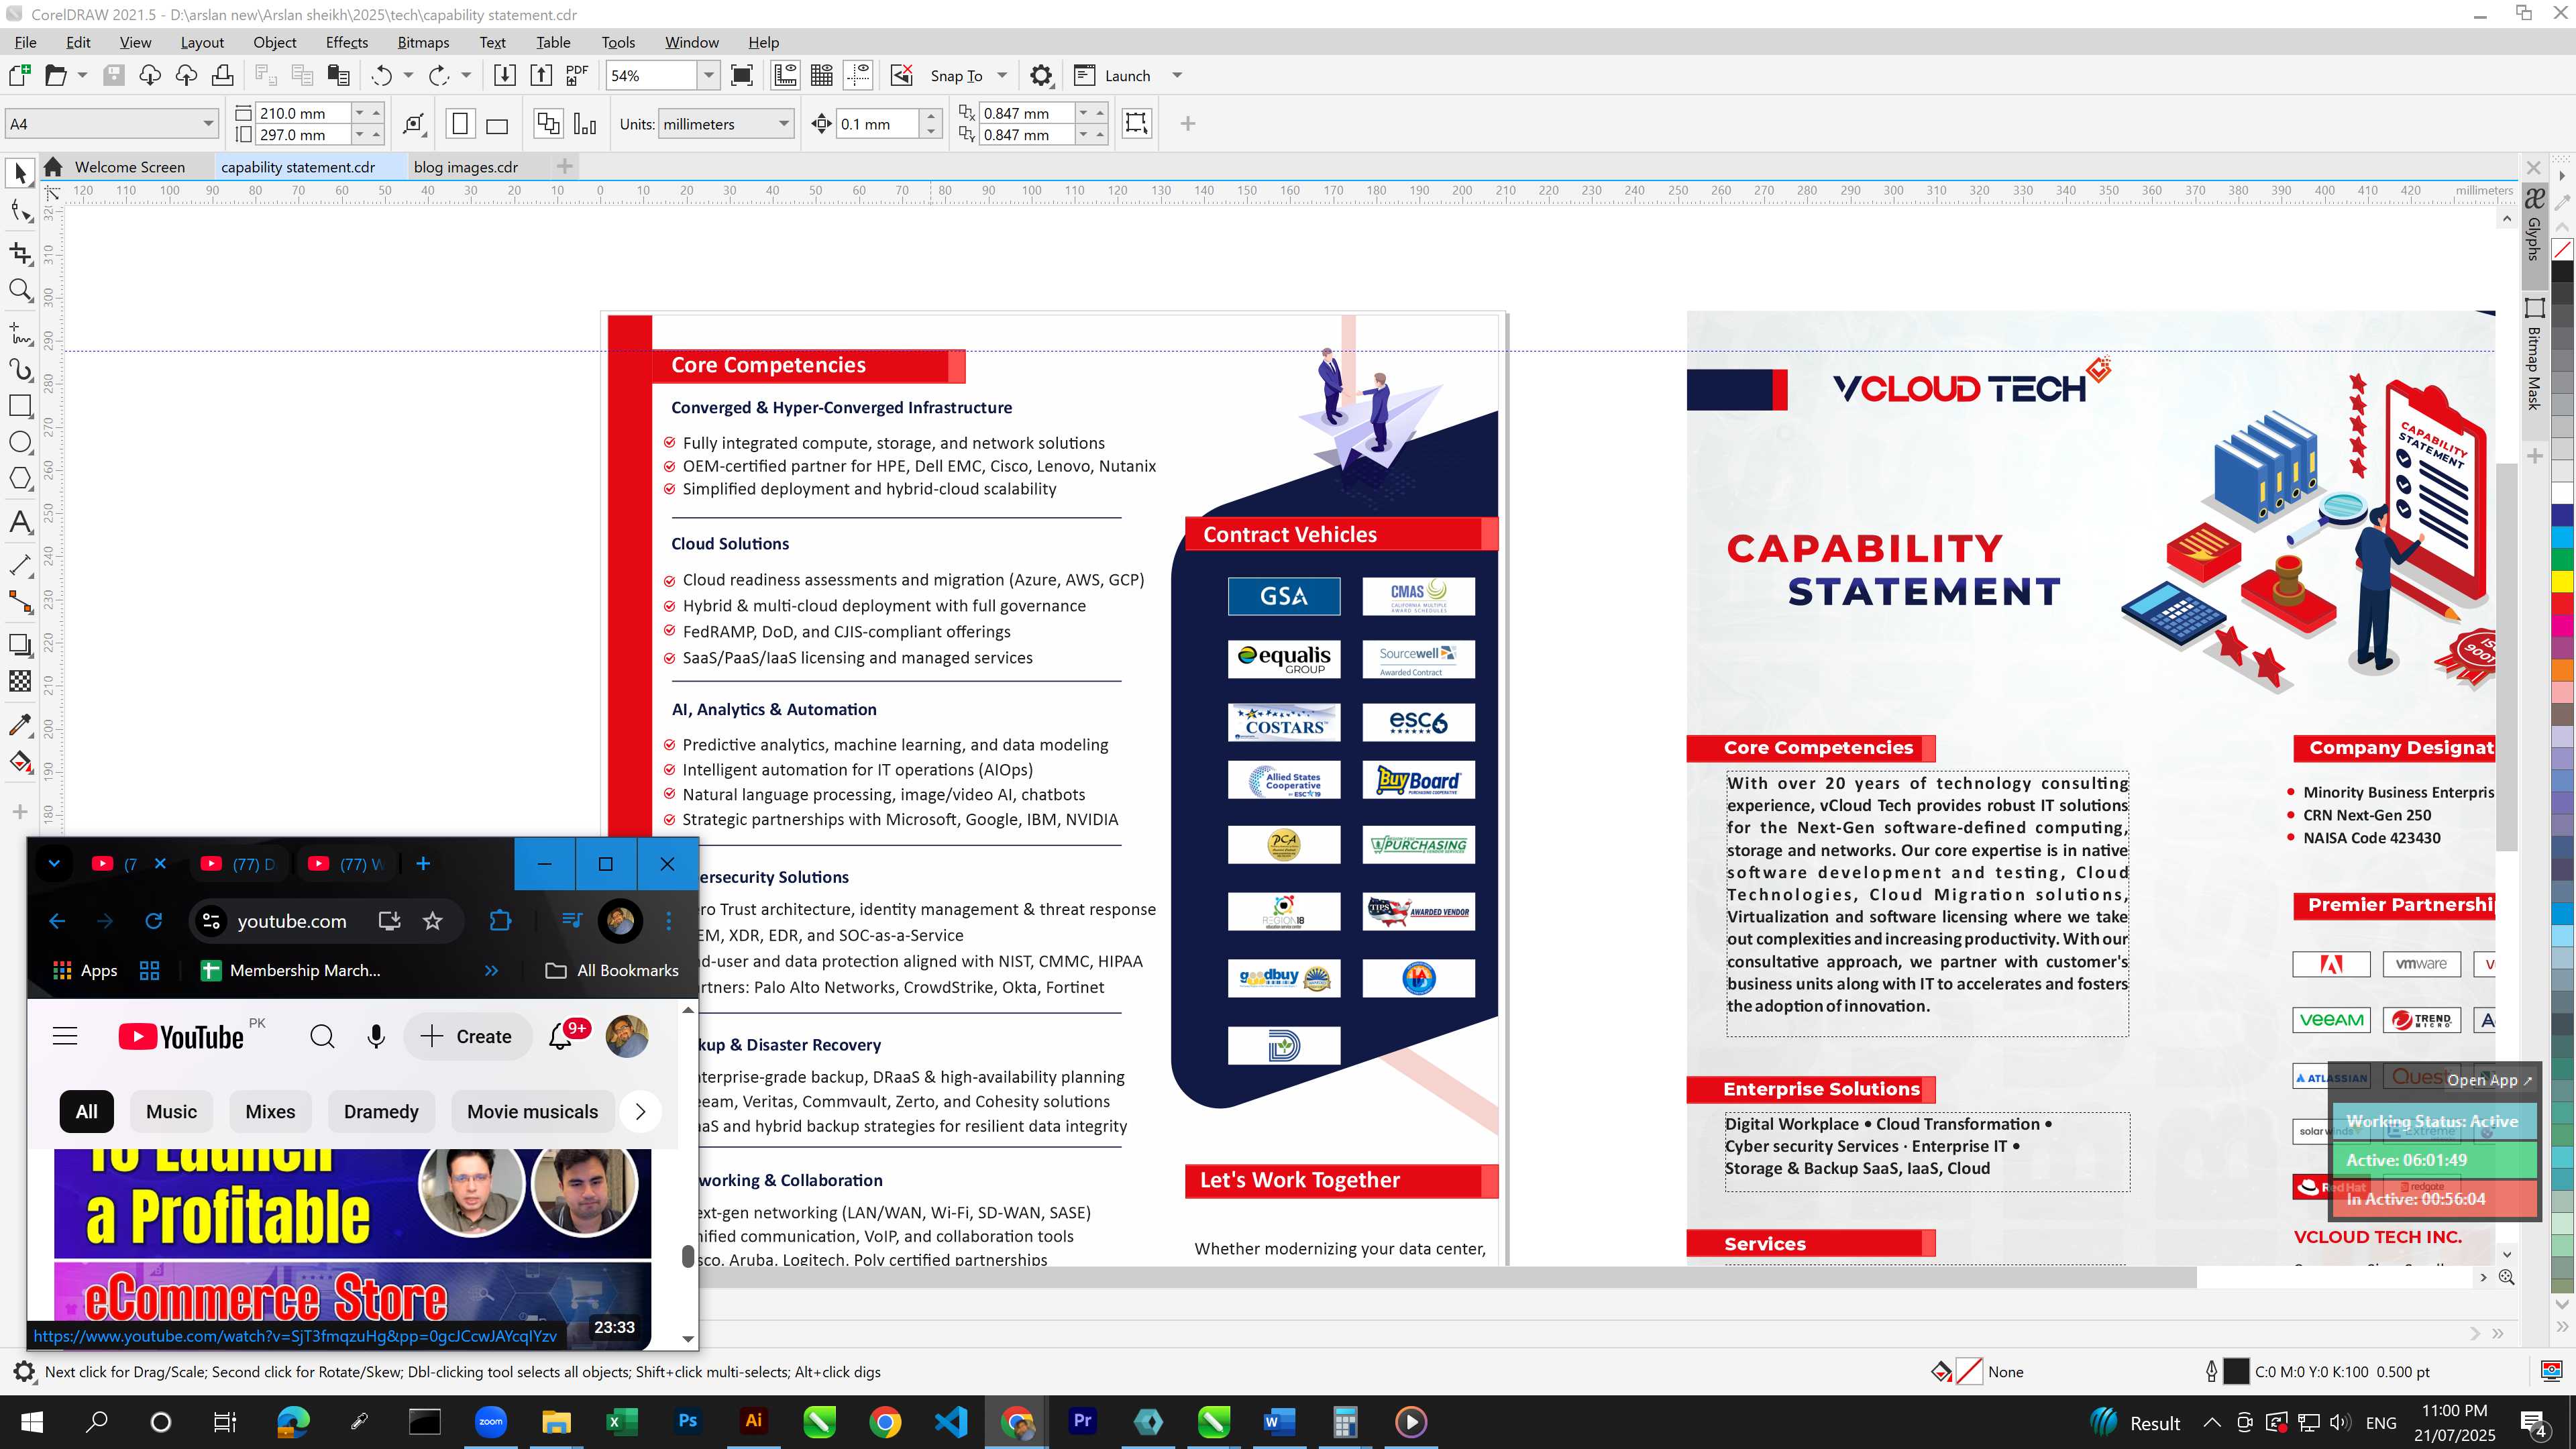Select the Rectangle tool
2576x1449 pixels.
20,405
